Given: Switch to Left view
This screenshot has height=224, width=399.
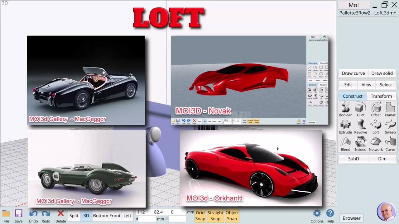Looking at the screenshot, I should tap(127, 216).
